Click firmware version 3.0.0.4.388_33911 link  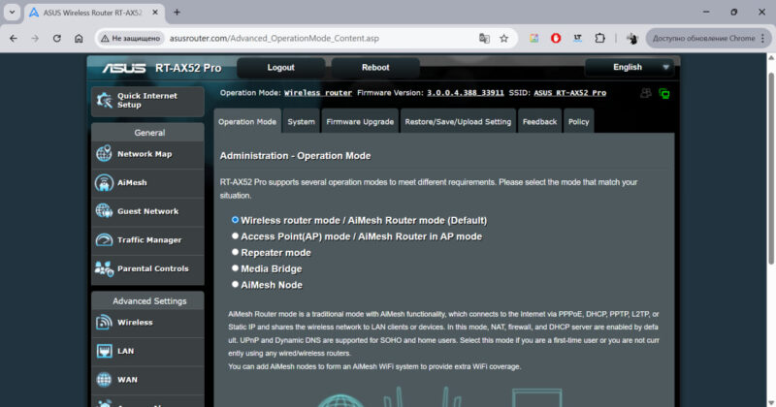466,93
